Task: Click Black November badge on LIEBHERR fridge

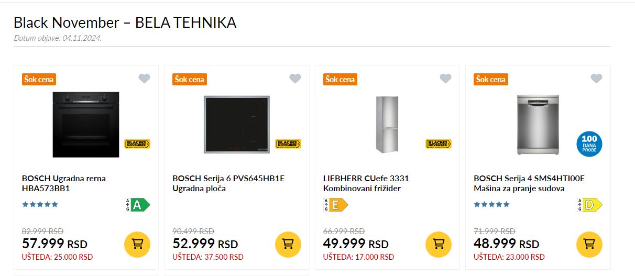Action: 439,143
